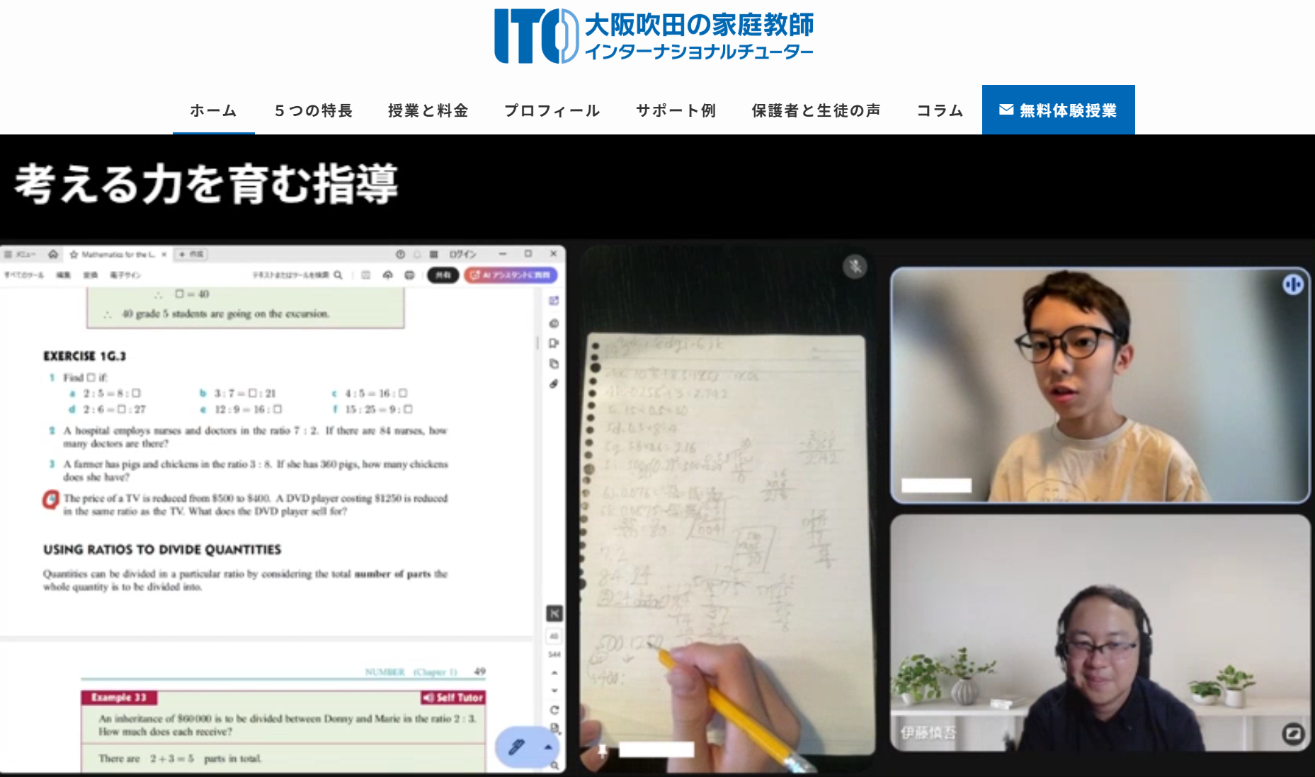
Task: Open the page thumbnails icon in sidebar
Action: coord(554,364)
